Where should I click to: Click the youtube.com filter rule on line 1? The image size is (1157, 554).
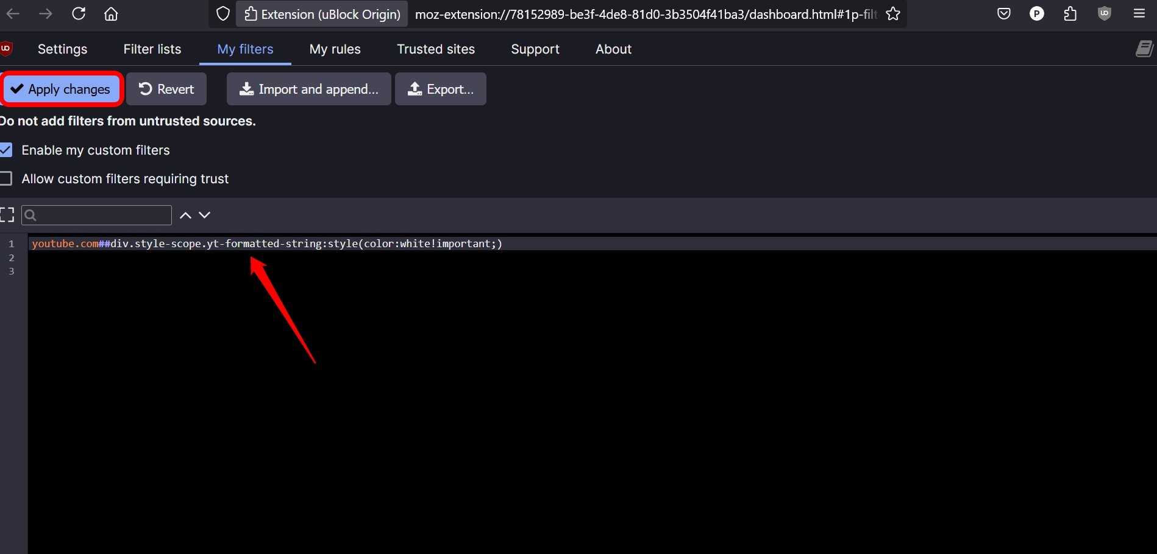click(267, 244)
